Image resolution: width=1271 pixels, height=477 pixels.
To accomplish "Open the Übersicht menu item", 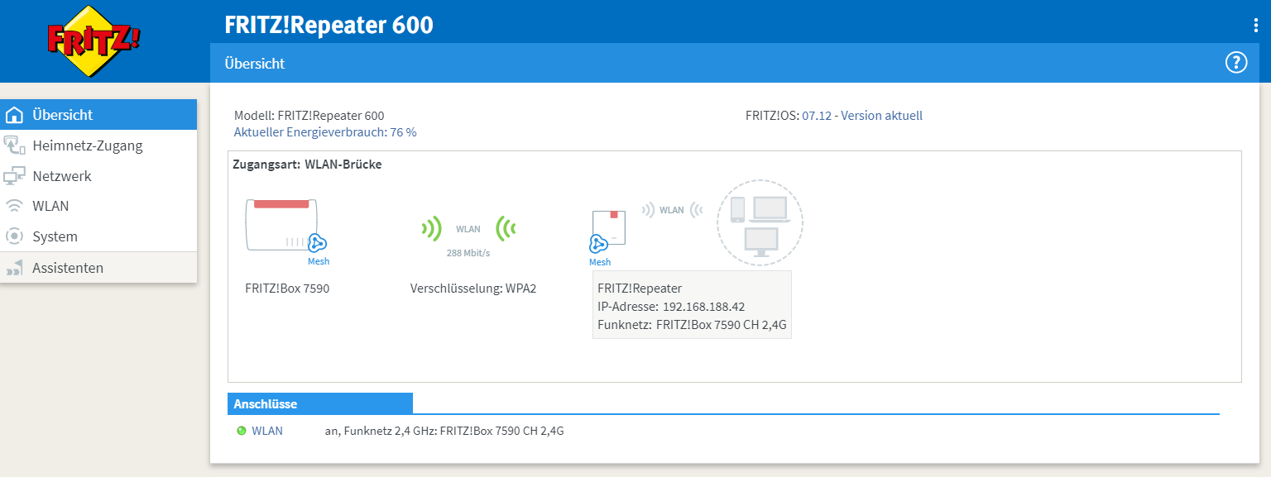I will tap(98, 115).
